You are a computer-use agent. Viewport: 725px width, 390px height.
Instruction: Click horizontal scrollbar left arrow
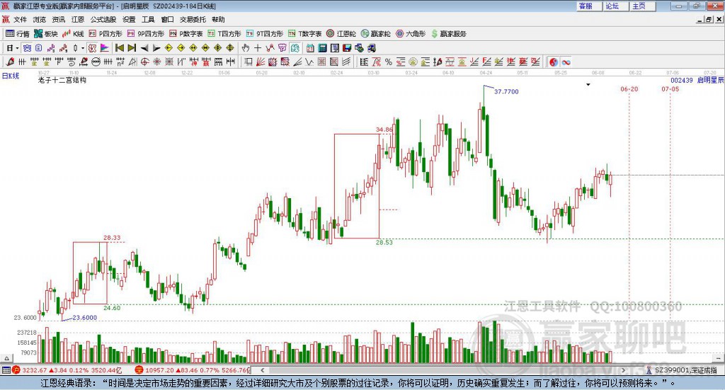click(x=262, y=370)
